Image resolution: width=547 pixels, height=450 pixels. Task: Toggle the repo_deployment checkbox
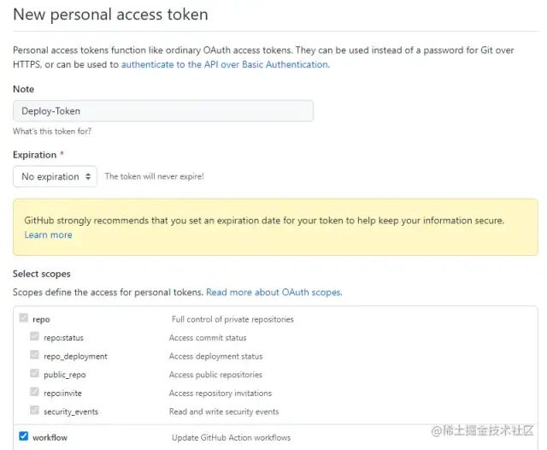(x=34, y=356)
